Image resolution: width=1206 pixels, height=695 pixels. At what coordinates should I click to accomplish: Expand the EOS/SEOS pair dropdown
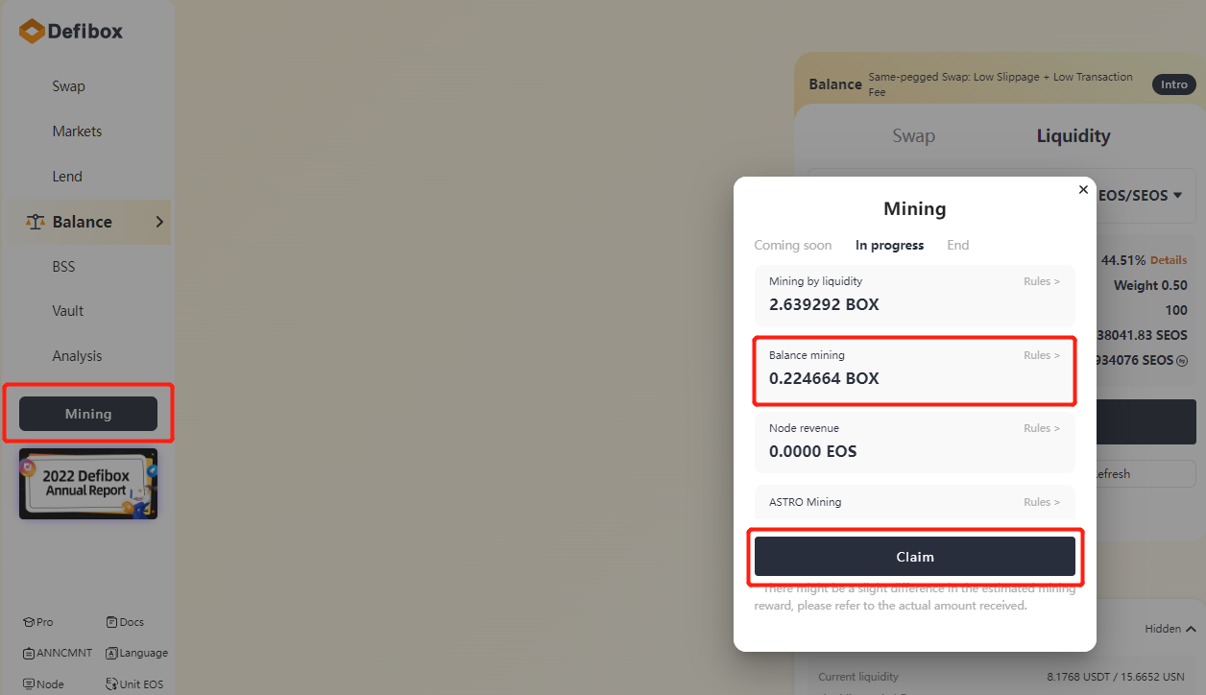(x=1177, y=195)
